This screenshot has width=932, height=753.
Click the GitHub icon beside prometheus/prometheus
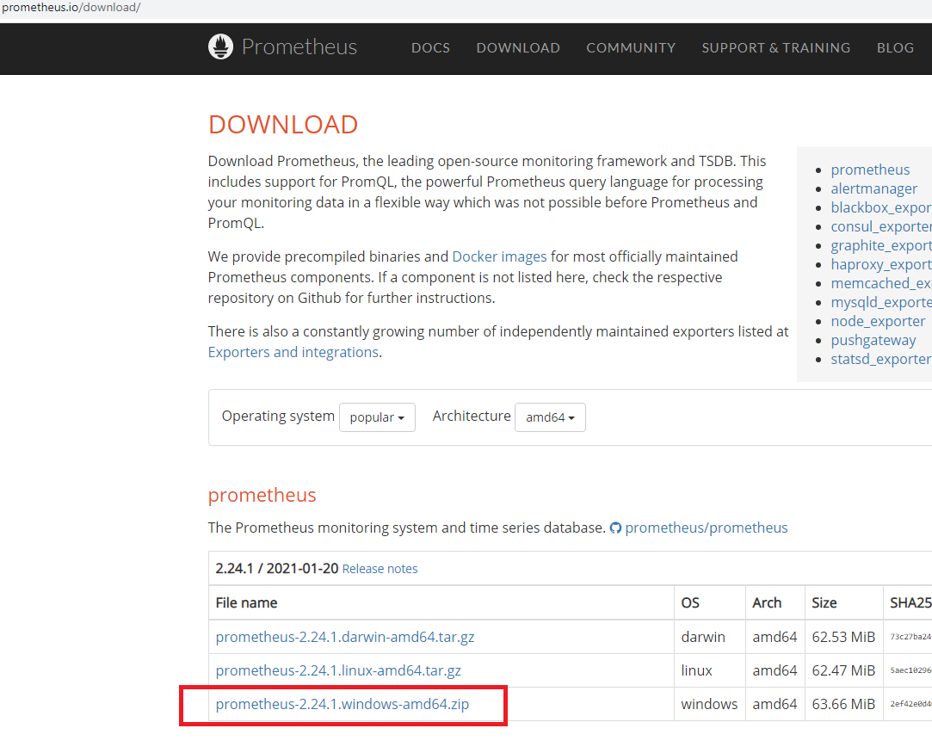pos(616,528)
